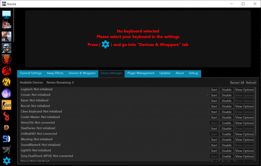
Task: Disable the LightFX device
Action: tap(227, 151)
